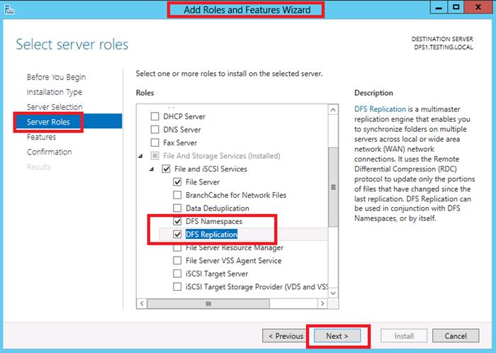Select File Server Resource Manager row
This screenshot has height=353, width=496.
pos(235,247)
